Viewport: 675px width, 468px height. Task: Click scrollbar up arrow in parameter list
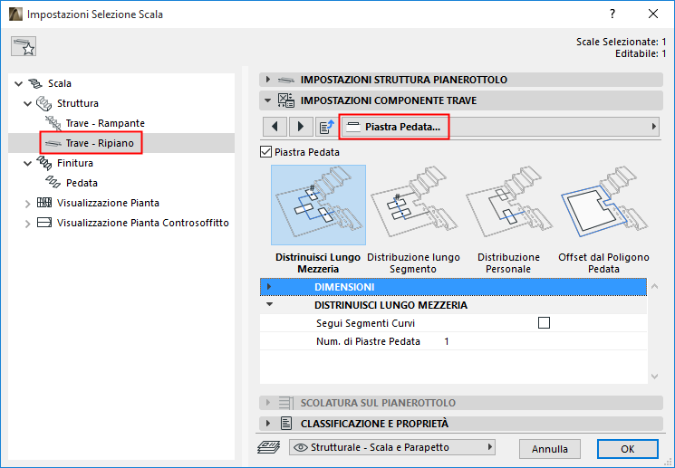click(655, 286)
